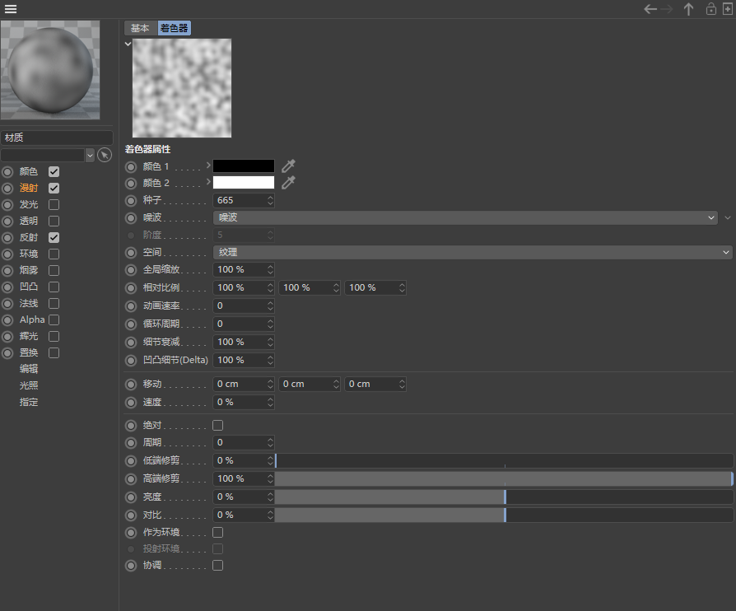Open the 光照 page in the material list
Screen dimensions: 736x611
(29, 385)
